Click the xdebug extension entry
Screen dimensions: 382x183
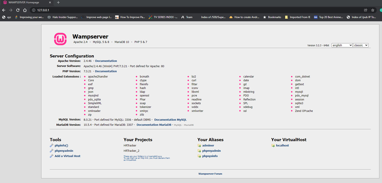click(248, 107)
